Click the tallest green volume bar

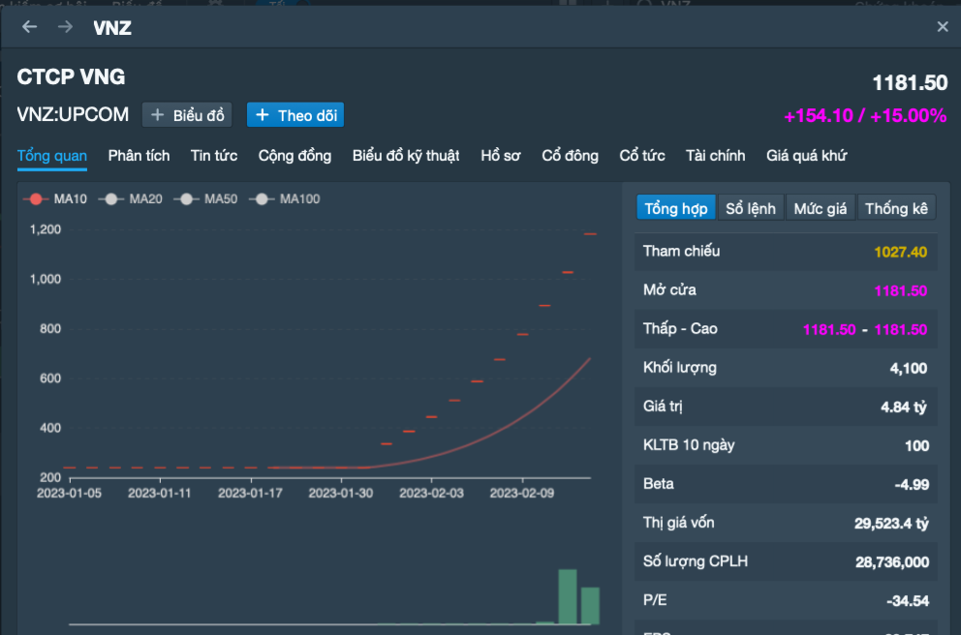click(x=568, y=596)
